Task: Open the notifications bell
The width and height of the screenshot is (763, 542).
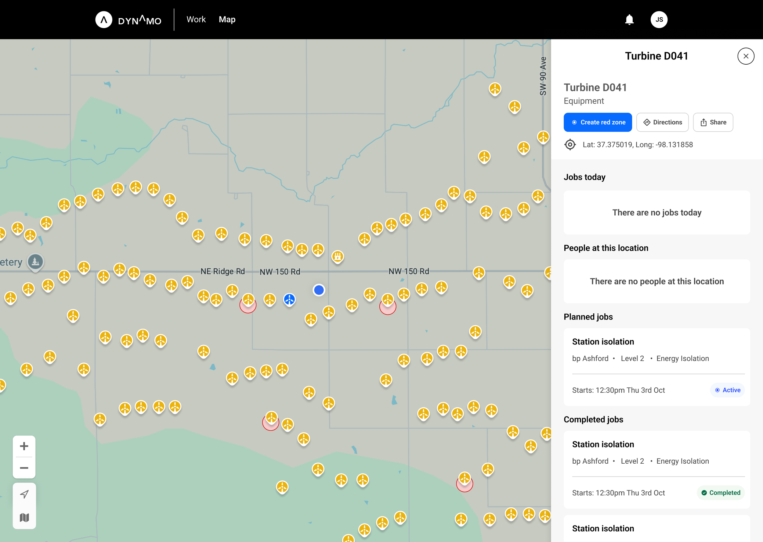Action: click(629, 20)
